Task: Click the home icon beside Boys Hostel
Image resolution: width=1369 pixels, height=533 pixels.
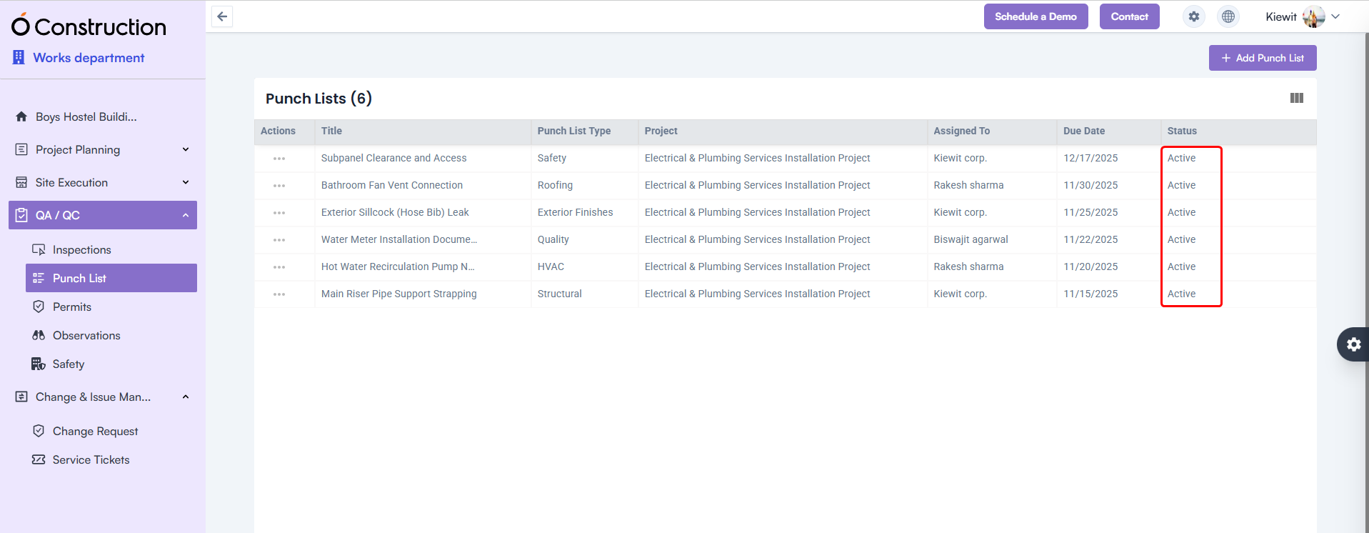Action: pos(21,116)
